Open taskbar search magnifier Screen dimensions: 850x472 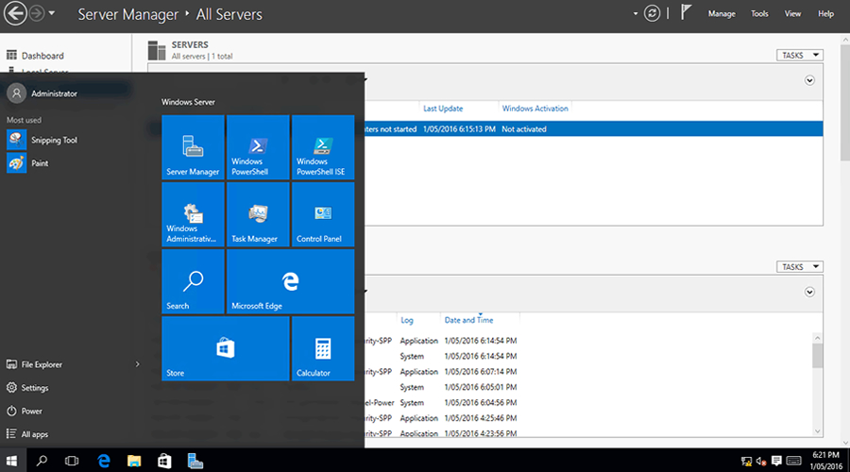(x=42, y=461)
